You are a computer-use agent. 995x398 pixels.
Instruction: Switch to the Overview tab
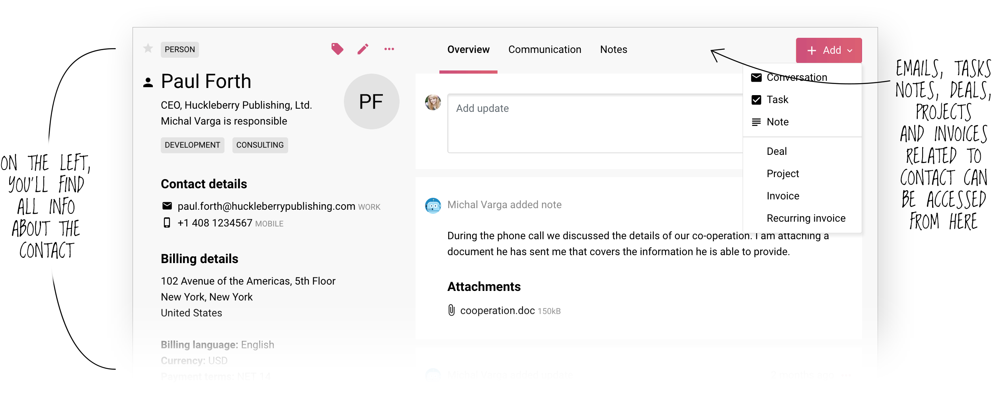pyautogui.click(x=468, y=49)
